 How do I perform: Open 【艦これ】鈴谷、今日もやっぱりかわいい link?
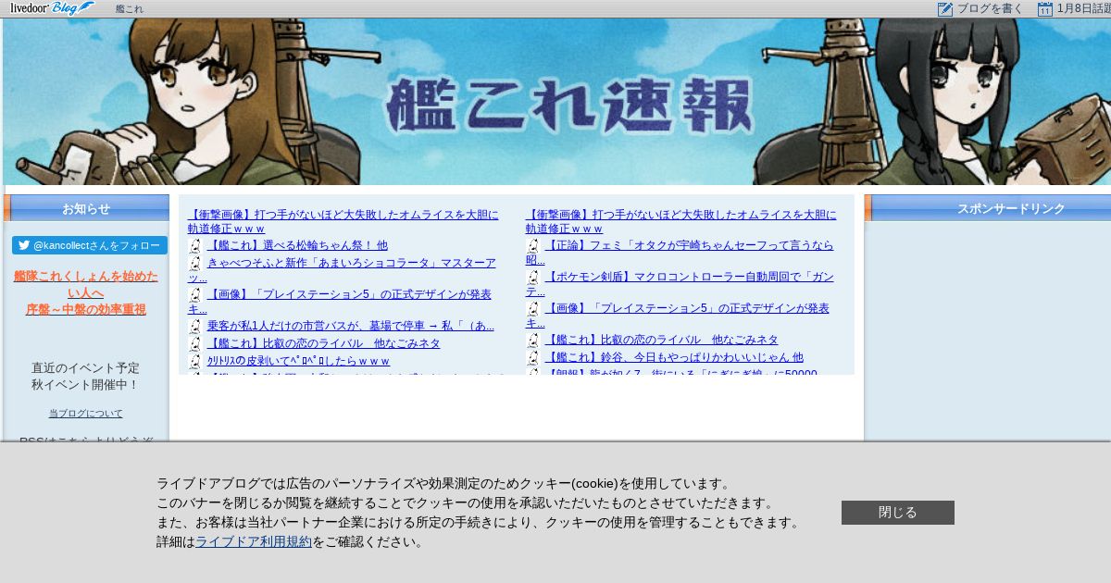tap(674, 357)
